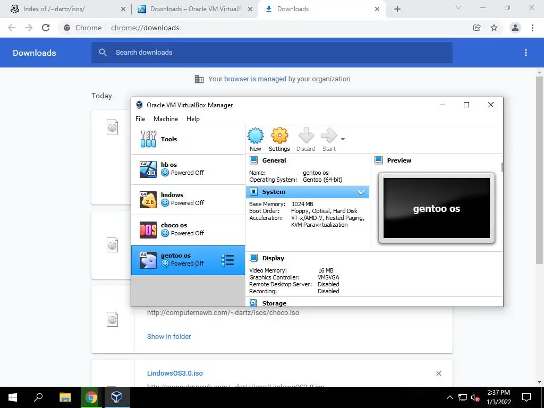544x408 pixels.
Task: Click the General section header icon
Action: 253,160
